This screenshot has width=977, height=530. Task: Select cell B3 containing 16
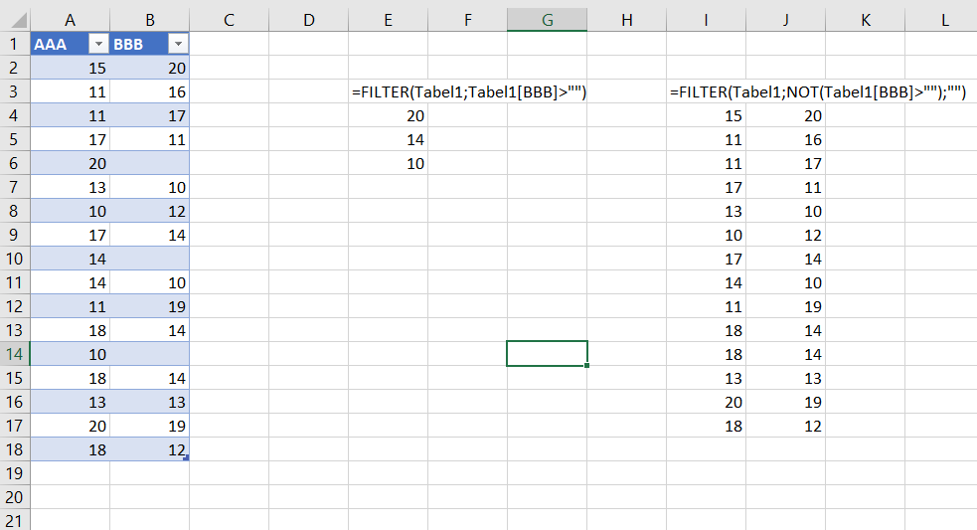point(149,91)
